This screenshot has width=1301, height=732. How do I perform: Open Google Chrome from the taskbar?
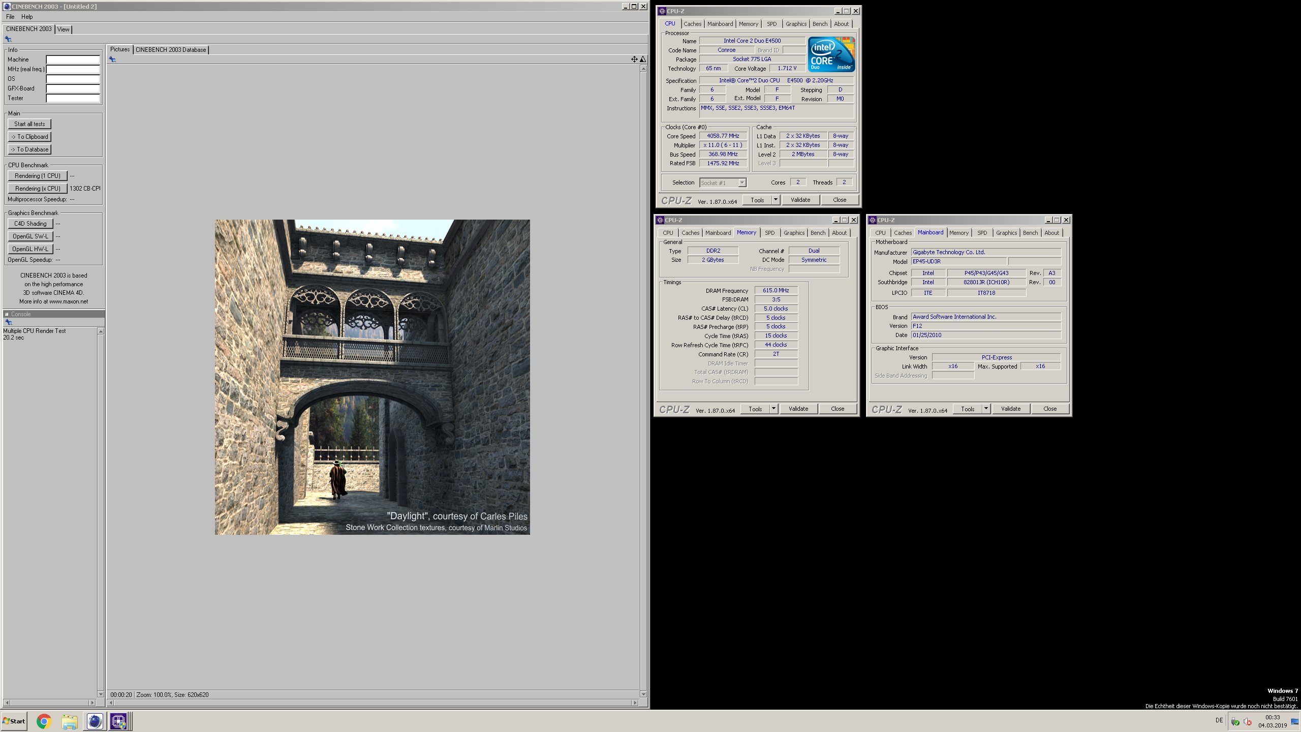44,721
